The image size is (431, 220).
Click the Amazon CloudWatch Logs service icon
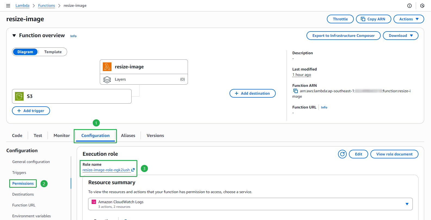click(94, 202)
